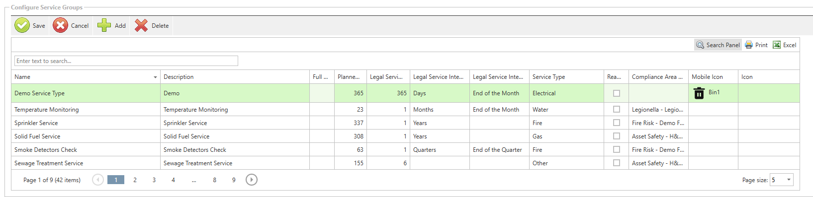Tick the checkbox in Temperature Monitoring row

(x=617, y=109)
